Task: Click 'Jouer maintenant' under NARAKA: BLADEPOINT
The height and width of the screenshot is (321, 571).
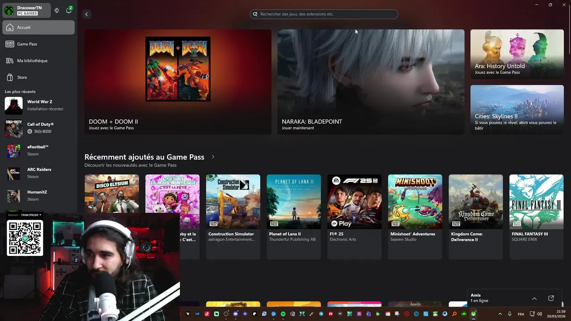Action: coord(298,128)
